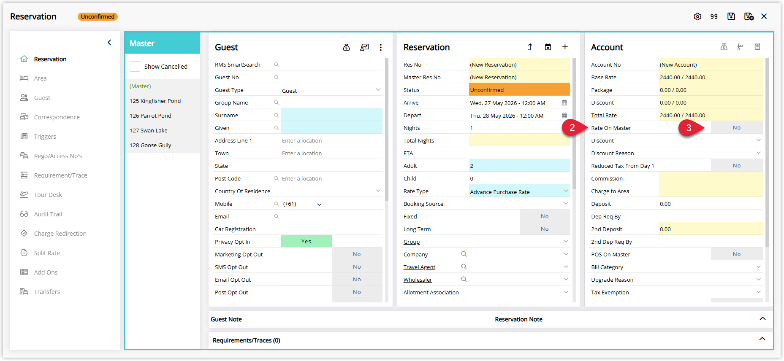This screenshot has width=784, height=361.
Task: Toggle POS On Master switch
Action: (x=737, y=254)
